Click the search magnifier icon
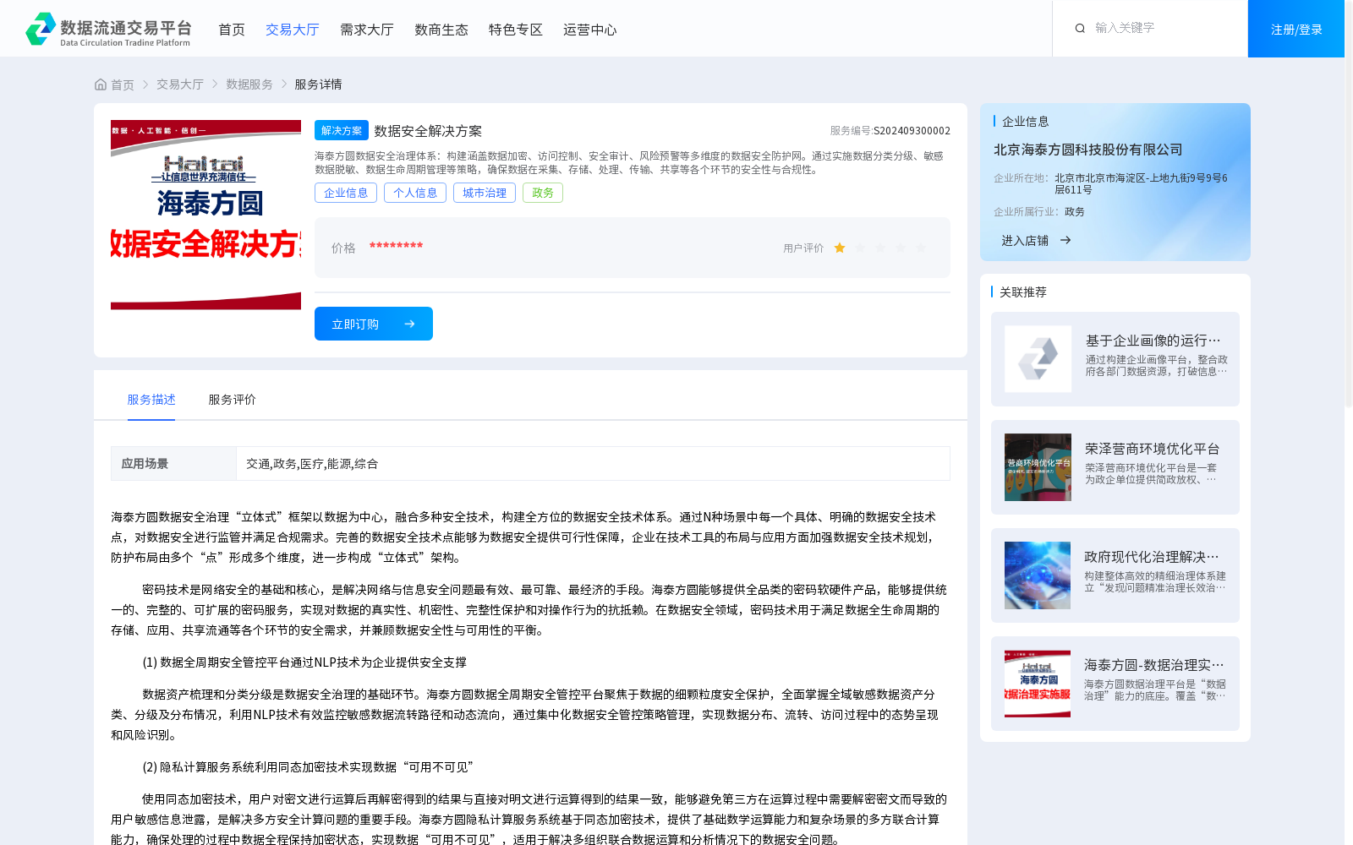The width and height of the screenshot is (1353, 845). tap(1080, 29)
